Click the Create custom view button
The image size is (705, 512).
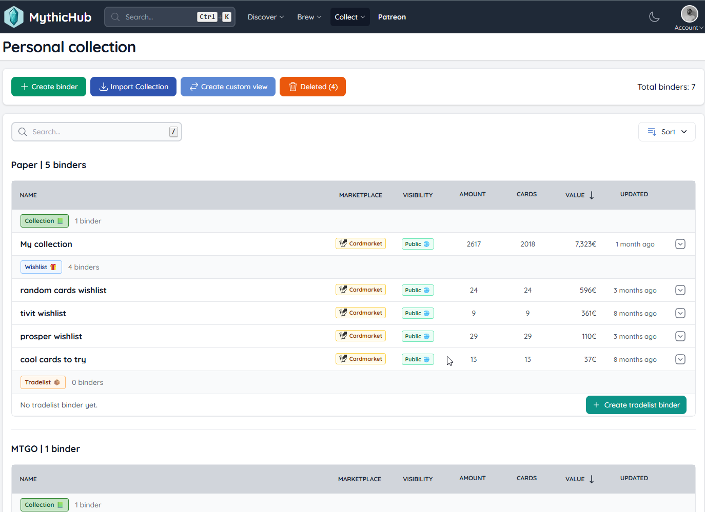(x=228, y=87)
